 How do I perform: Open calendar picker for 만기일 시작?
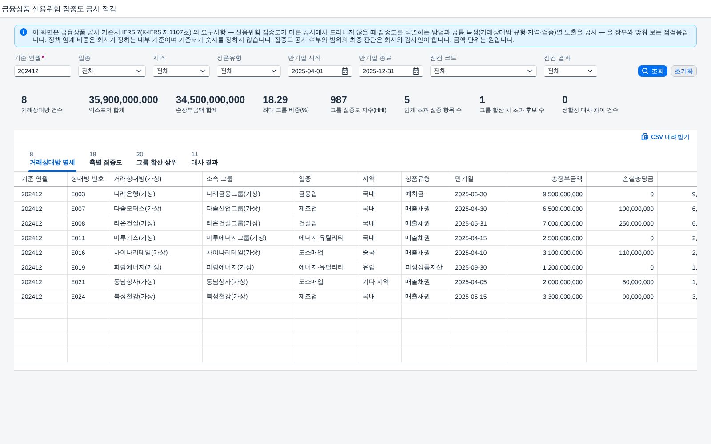(x=345, y=71)
